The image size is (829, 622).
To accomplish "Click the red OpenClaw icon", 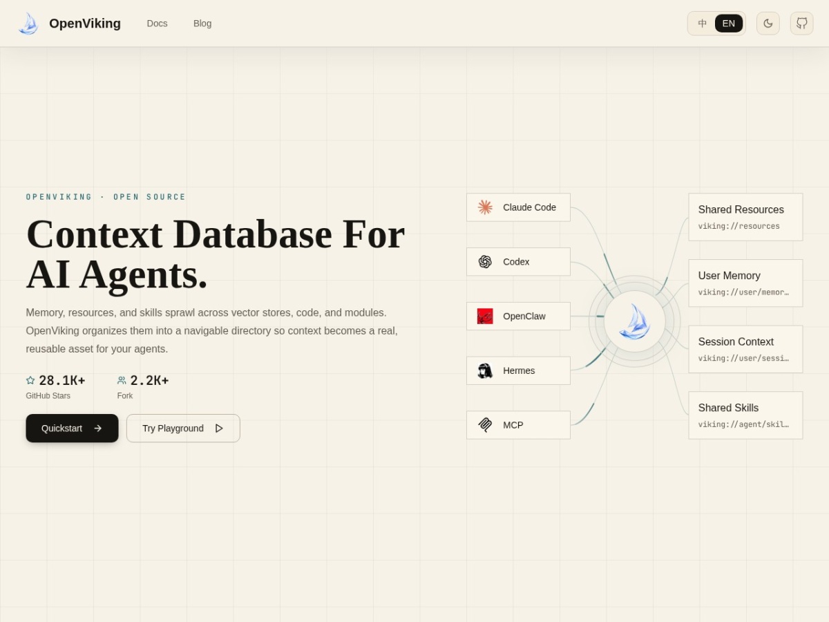I will click(x=485, y=317).
